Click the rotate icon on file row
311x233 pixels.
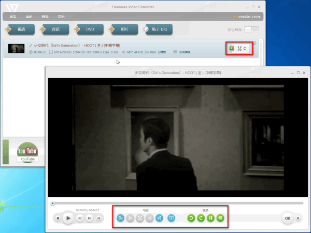coord(245,48)
